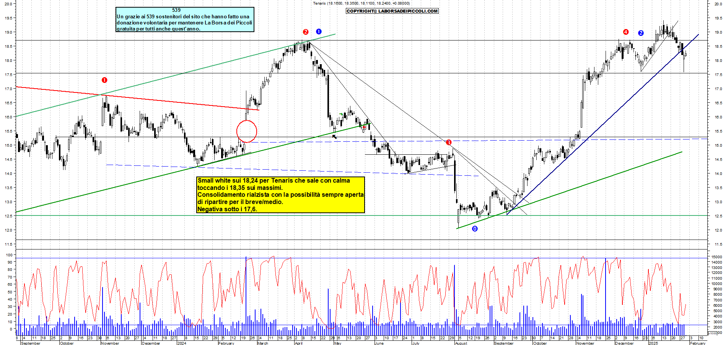Click the blue wave marker 1
Image resolution: width=723 pixels, height=345 pixels.
(x=319, y=31)
